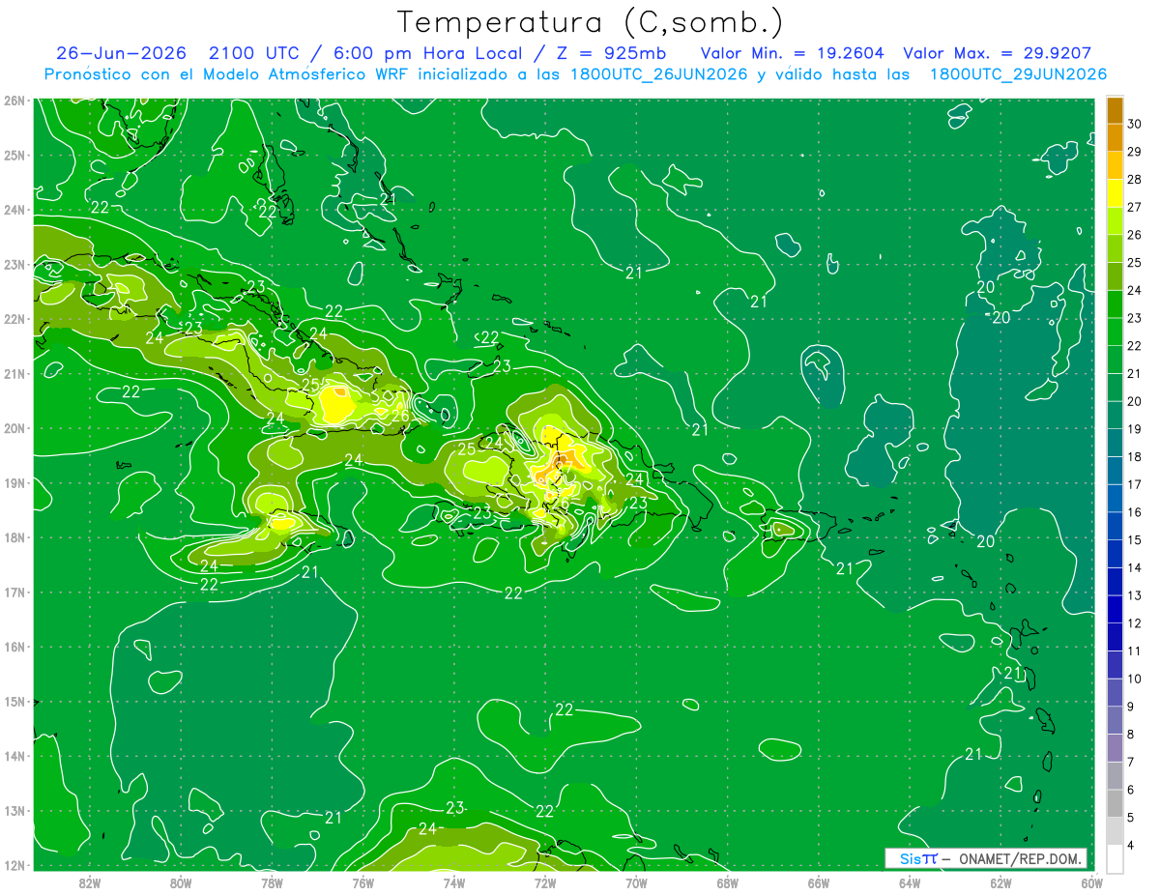Click the '25N' latitude axis label
Screen dimensions: 1160x896
14,156
